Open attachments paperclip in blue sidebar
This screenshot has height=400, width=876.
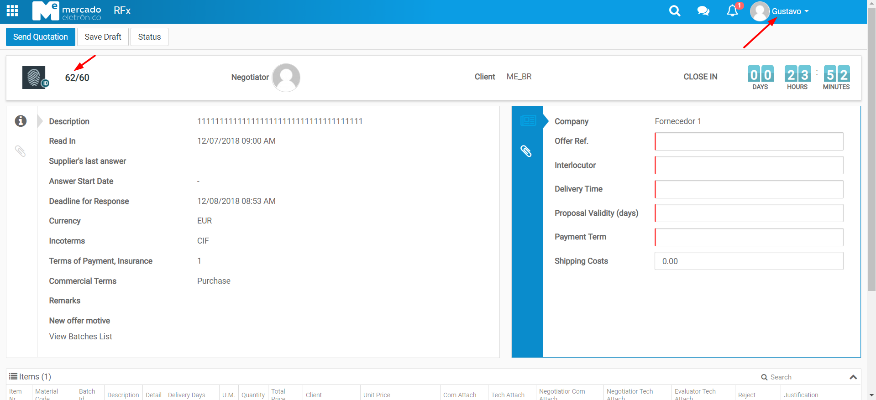pos(526,151)
